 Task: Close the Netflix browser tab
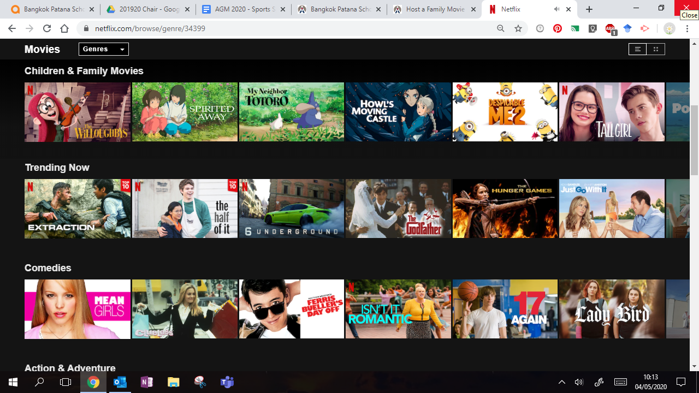click(x=569, y=9)
